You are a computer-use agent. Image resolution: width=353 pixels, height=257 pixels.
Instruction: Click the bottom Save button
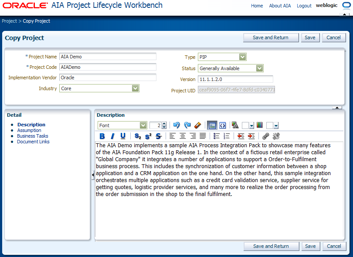pyautogui.click(x=310, y=246)
